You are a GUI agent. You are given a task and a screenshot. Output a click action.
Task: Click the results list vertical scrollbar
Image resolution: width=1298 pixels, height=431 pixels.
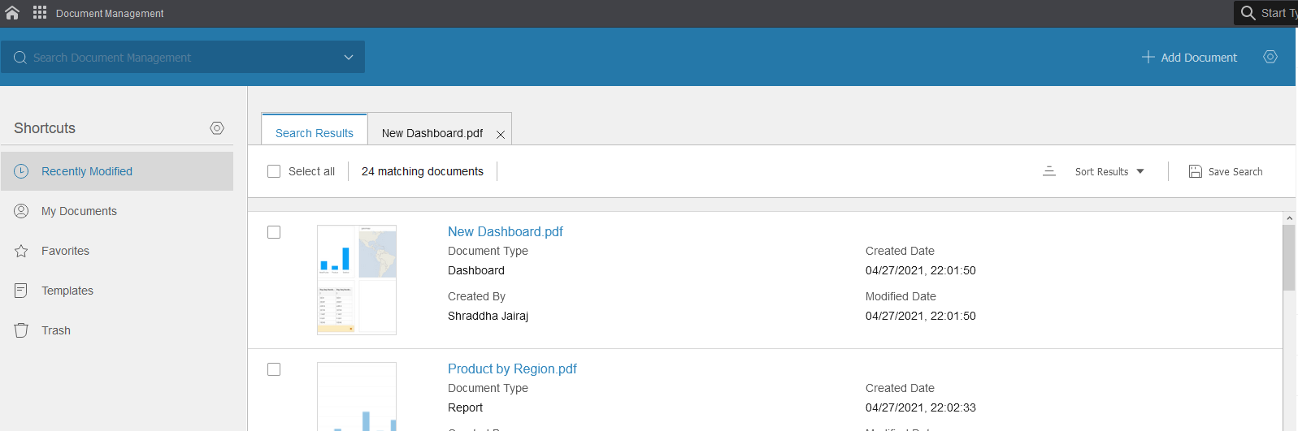click(x=1289, y=257)
